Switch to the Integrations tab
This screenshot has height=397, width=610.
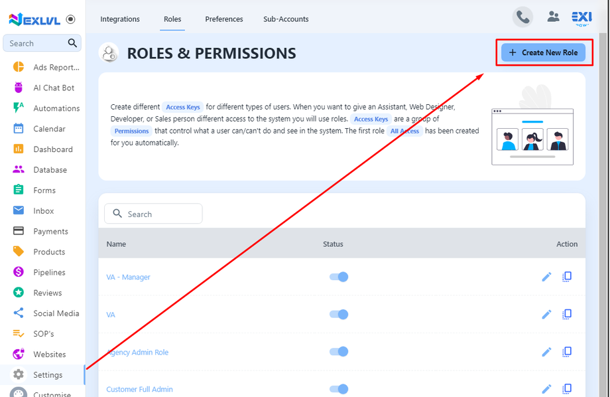[x=120, y=19]
